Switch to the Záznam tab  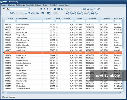click(x=5, y=97)
